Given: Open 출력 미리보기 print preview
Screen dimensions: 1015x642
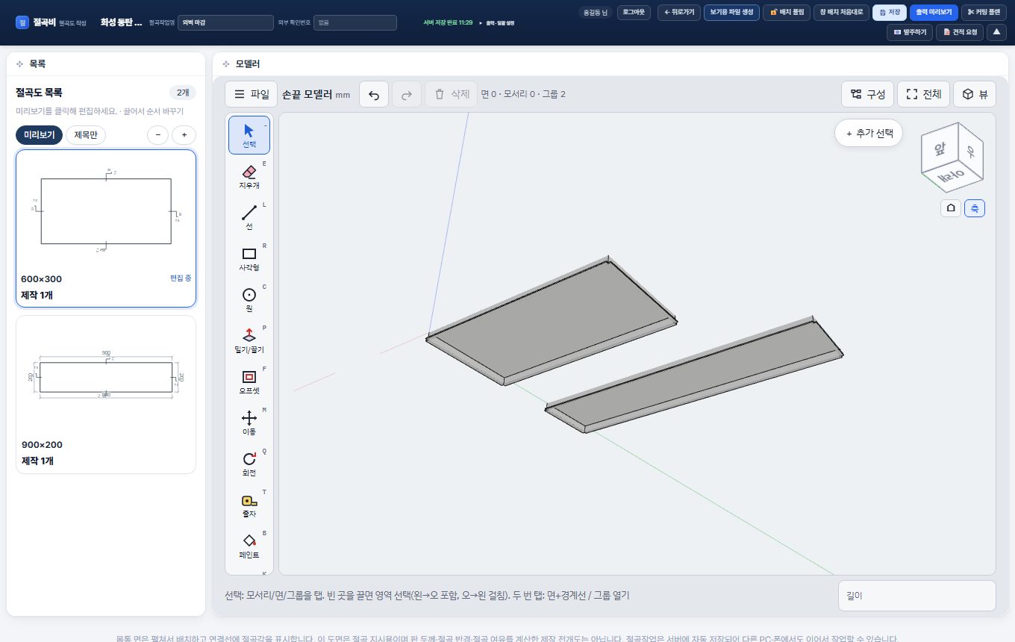Looking at the screenshot, I should pos(934,12).
